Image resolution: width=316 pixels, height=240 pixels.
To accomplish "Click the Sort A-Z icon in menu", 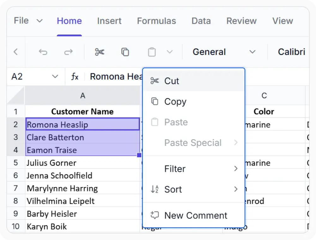I will click(155, 189).
